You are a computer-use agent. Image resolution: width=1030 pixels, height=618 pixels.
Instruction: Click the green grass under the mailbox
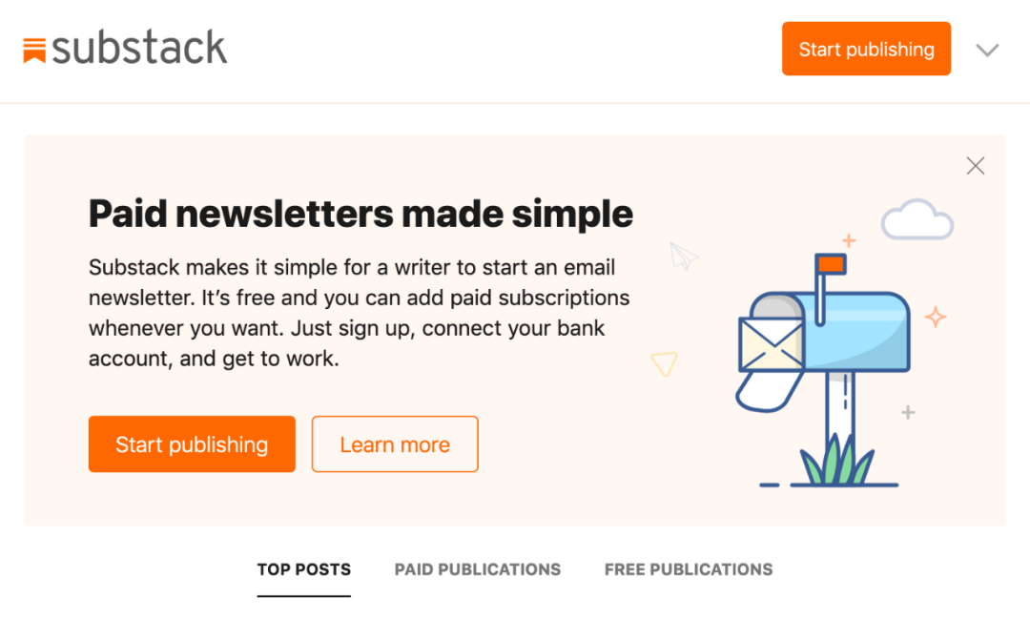[836, 463]
